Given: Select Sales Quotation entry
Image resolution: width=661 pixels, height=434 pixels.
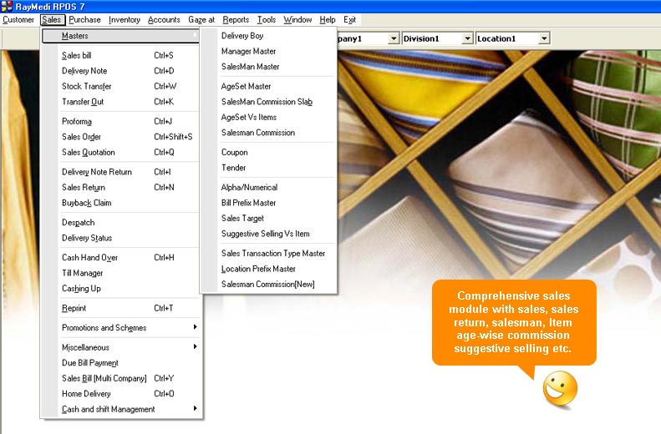Looking at the screenshot, I should (121, 152).
